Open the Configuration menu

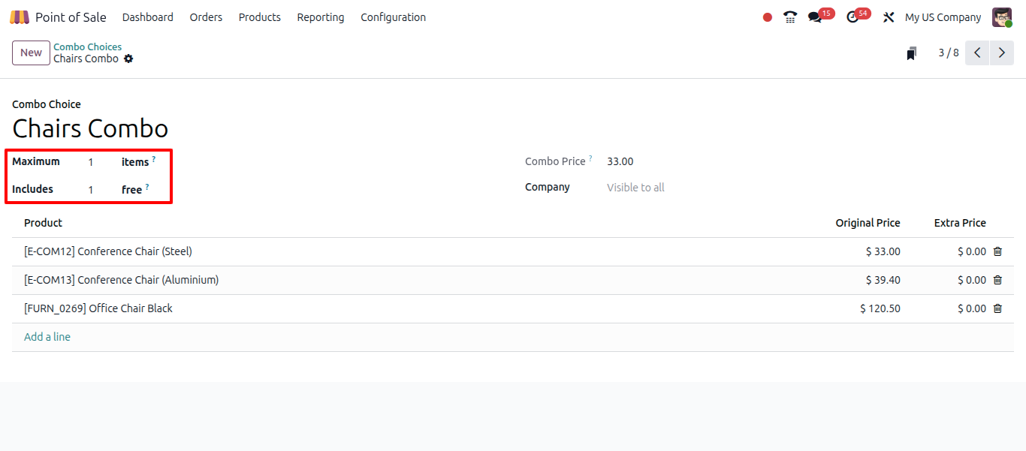(393, 17)
